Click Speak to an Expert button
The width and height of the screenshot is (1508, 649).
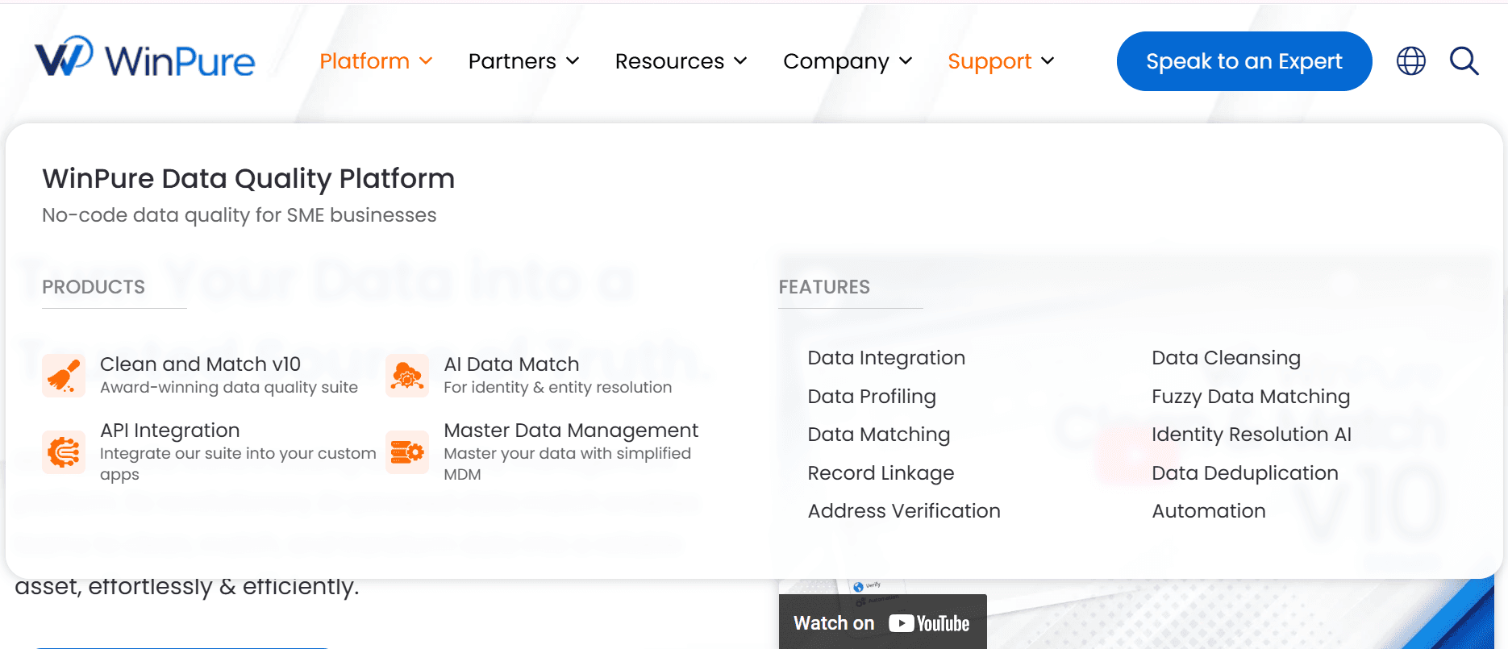pos(1244,61)
